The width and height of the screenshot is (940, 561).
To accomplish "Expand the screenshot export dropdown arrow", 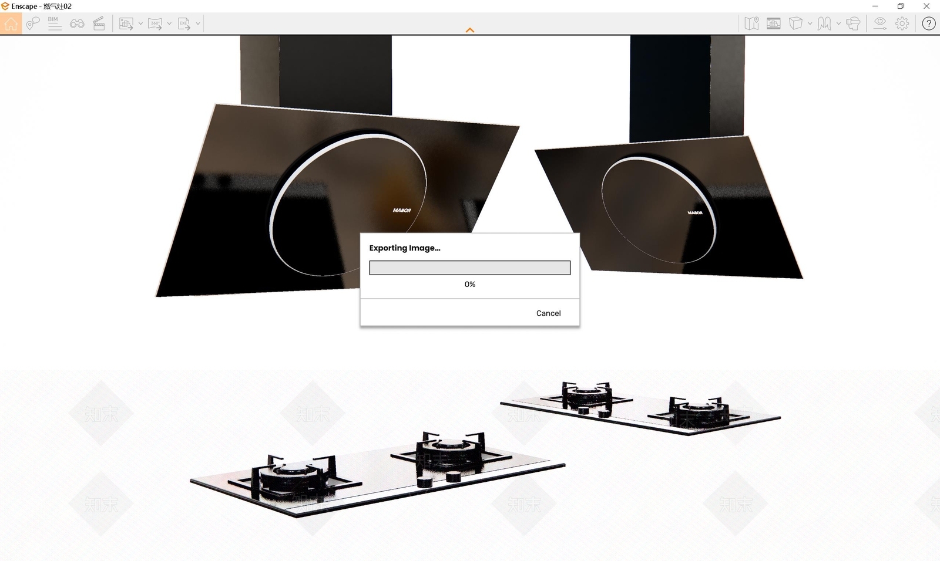I will [140, 23].
